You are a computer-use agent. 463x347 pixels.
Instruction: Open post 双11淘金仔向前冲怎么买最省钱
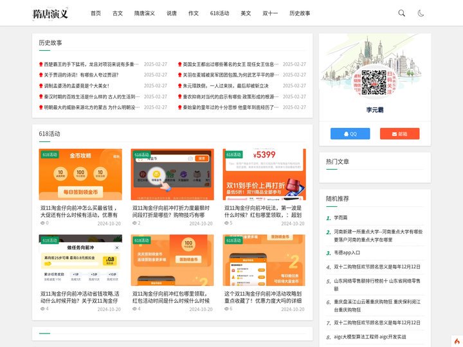(x=79, y=211)
